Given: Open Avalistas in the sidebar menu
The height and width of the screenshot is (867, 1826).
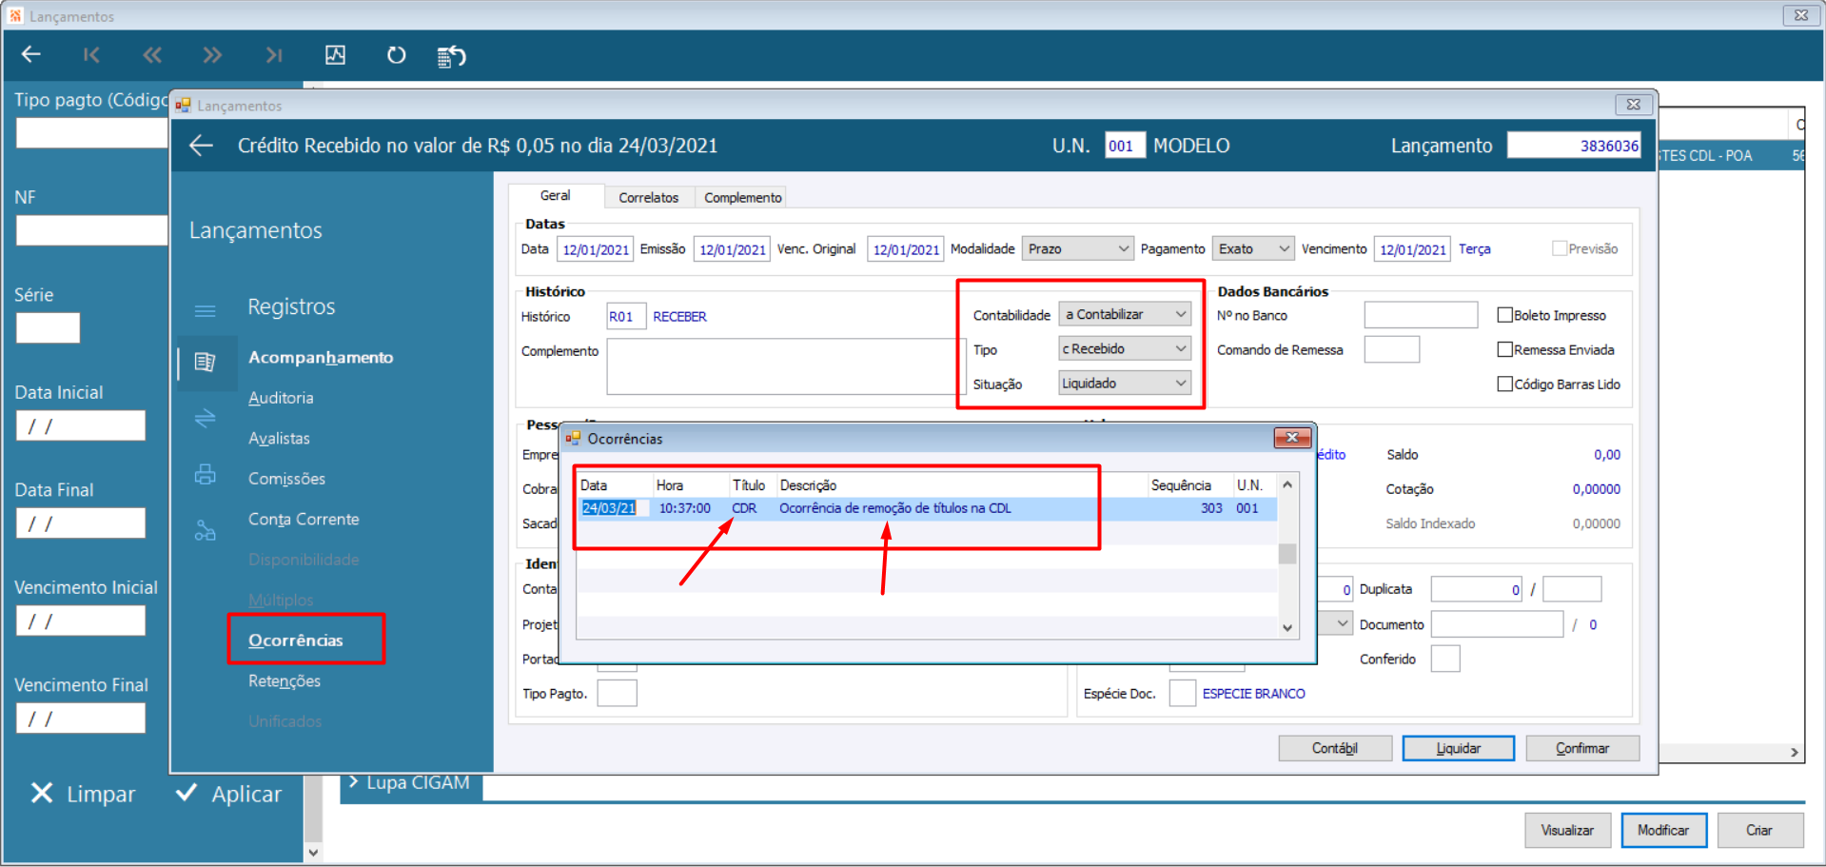Looking at the screenshot, I should click(279, 438).
